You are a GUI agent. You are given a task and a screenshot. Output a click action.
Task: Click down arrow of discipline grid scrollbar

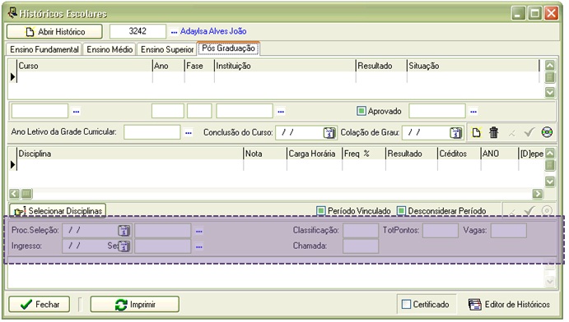tap(550, 182)
